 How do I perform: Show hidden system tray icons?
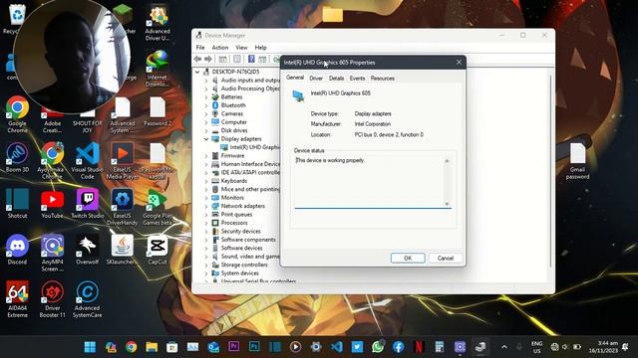(x=504, y=347)
